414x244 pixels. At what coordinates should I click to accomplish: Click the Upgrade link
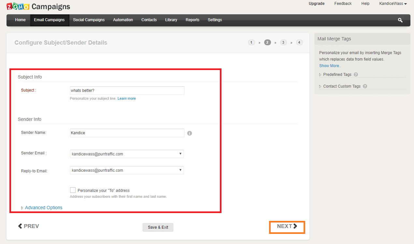point(317,4)
